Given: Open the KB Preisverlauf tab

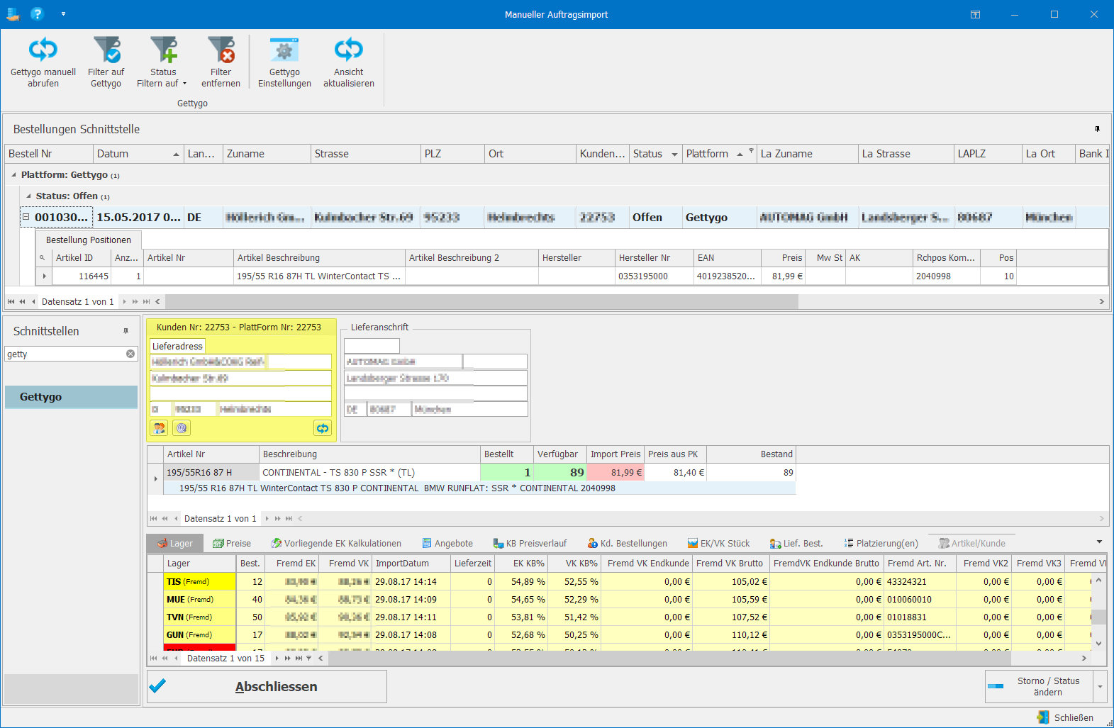Looking at the screenshot, I should [530, 543].
